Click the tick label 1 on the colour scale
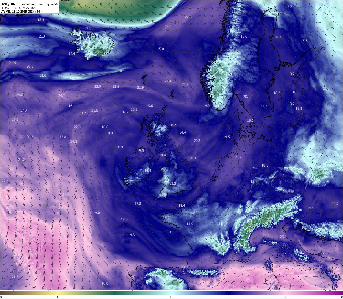This screenshot has width=343, height=299. 57,297
